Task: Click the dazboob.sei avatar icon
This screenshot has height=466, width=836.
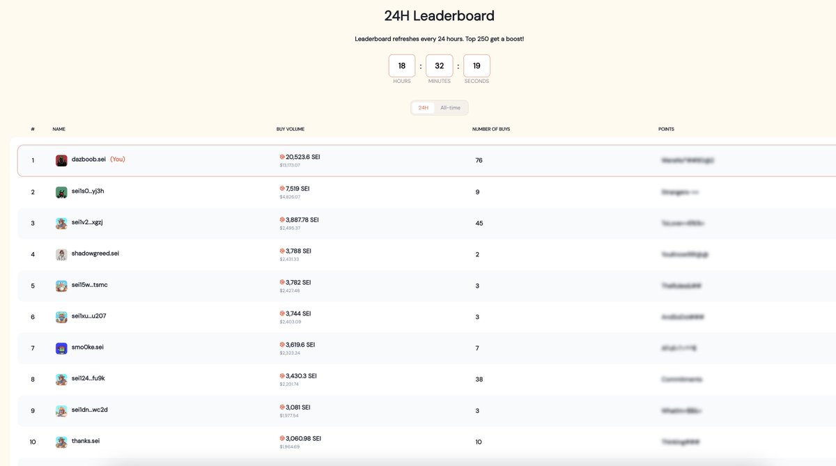Action: 61,160
